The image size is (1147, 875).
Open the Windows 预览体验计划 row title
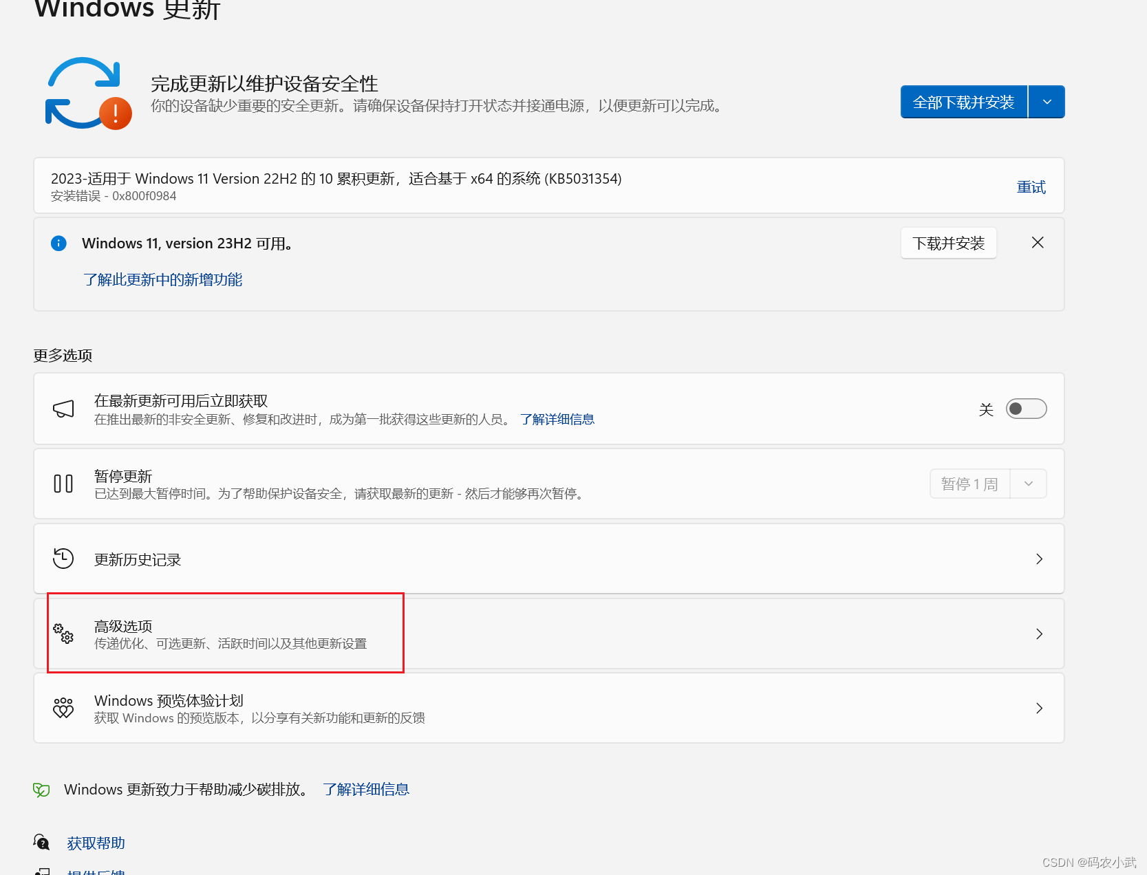click(169, 700)
